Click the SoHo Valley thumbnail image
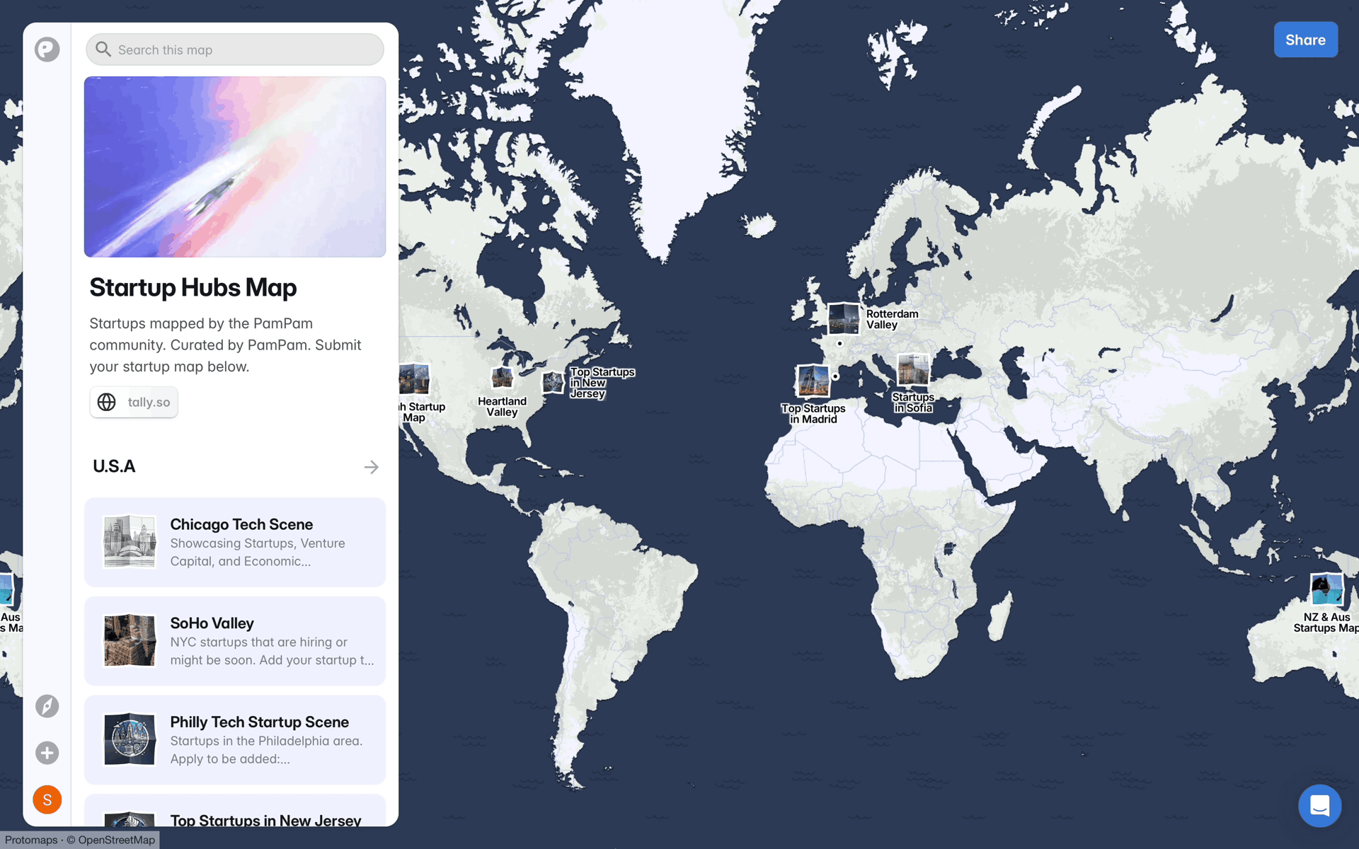This screenshot has width=1359, height=849. tap(130, 641)
